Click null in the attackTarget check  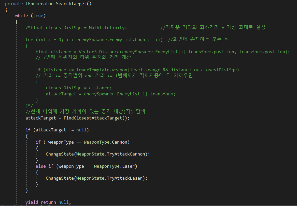coord(81,130)
